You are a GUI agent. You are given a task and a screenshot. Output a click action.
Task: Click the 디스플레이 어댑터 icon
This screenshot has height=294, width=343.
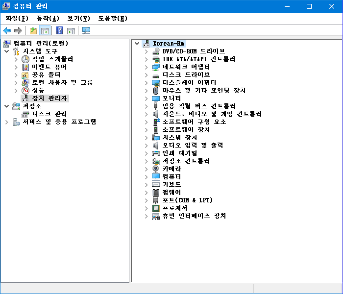coord(156,83)
